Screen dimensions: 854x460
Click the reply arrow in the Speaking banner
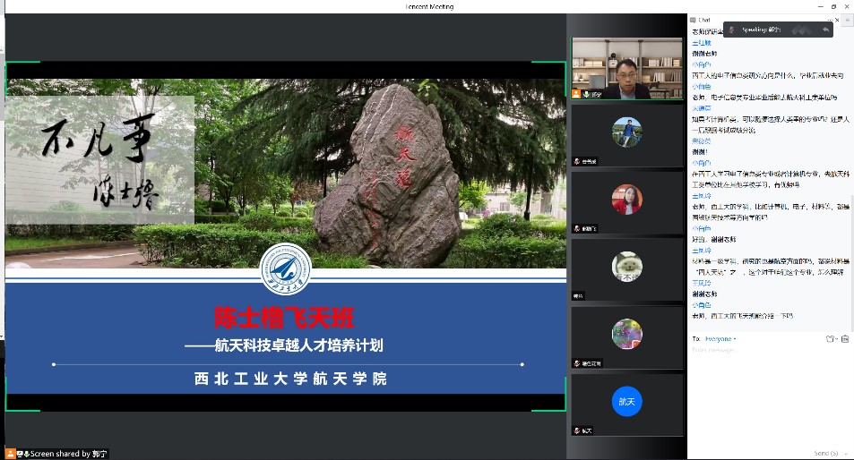tap(824, 30)
